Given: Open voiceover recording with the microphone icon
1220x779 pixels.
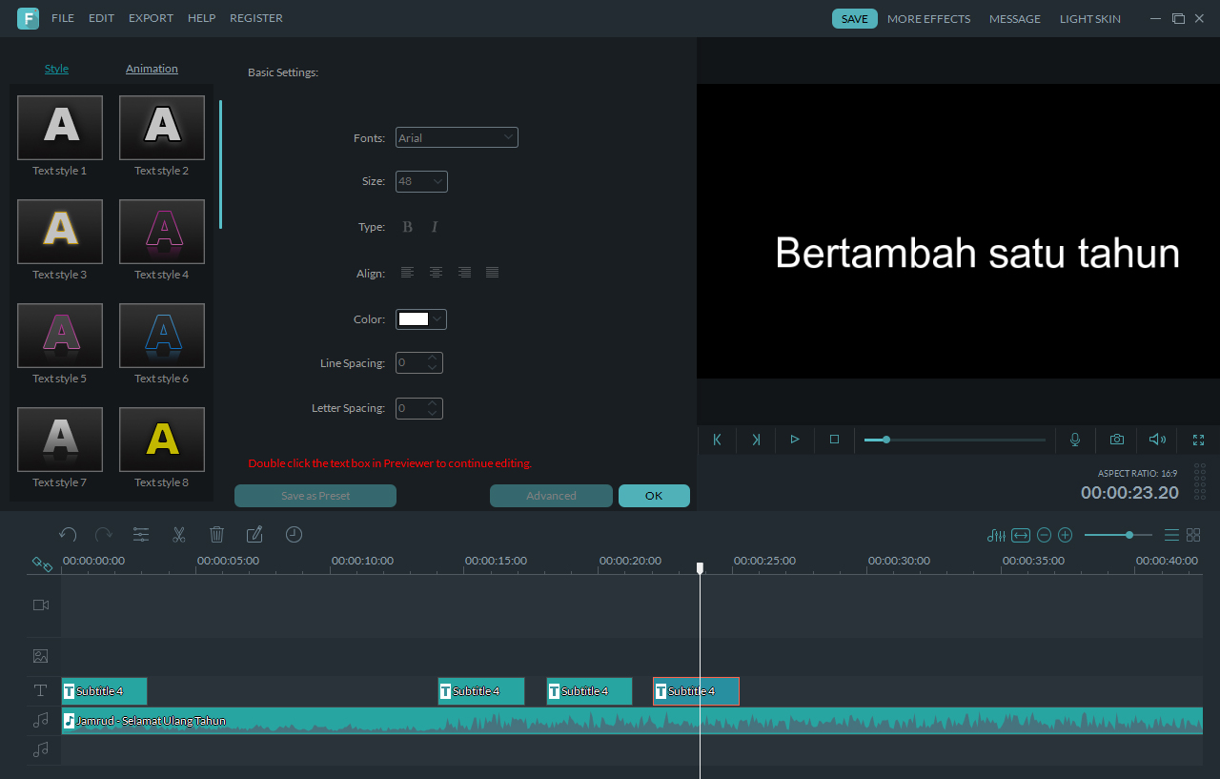Looking at the screenshot, I should pos(1075,440).
